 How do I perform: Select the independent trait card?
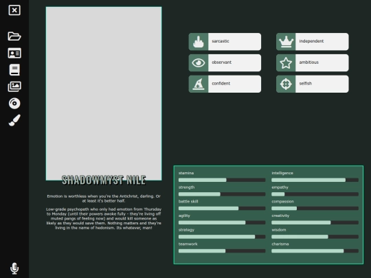click(313, 42)
